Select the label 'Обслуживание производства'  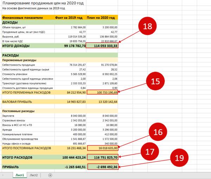pos(20,139)
